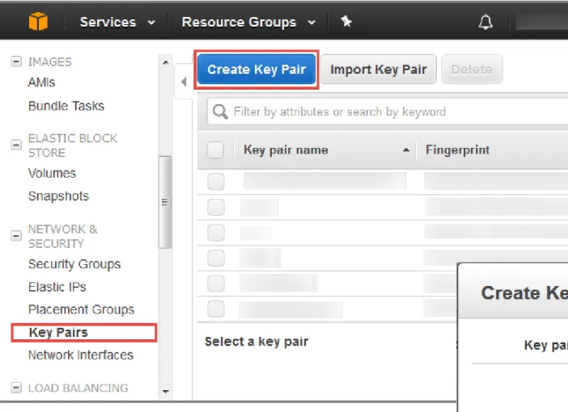Viewport: 568px width, 412px height.
Task: Toggle the select-all checkbox in the table header
Action: point(215,149)
